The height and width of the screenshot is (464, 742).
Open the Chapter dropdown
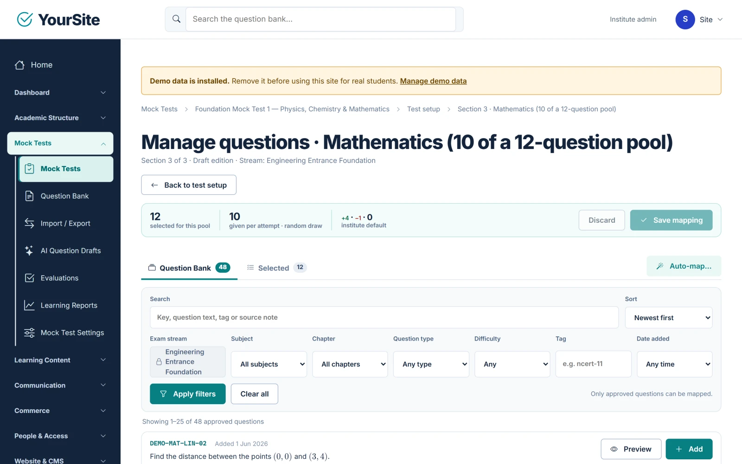click(350, 364)
